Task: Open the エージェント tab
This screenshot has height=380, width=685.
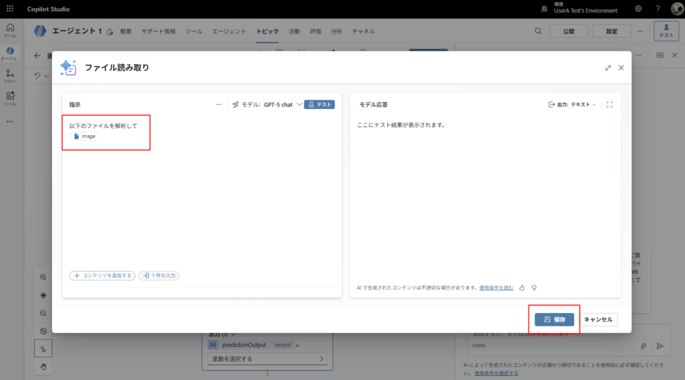Action: pos(229,31)
